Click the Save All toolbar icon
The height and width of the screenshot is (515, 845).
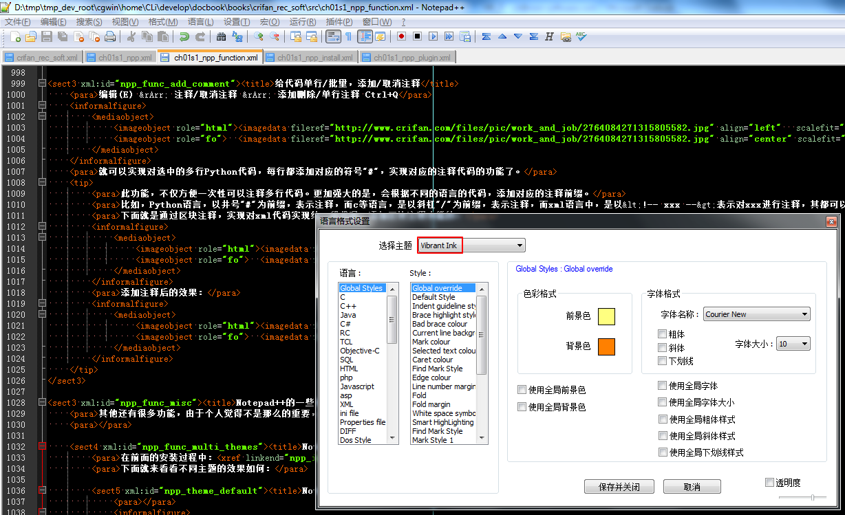point(62,36)
